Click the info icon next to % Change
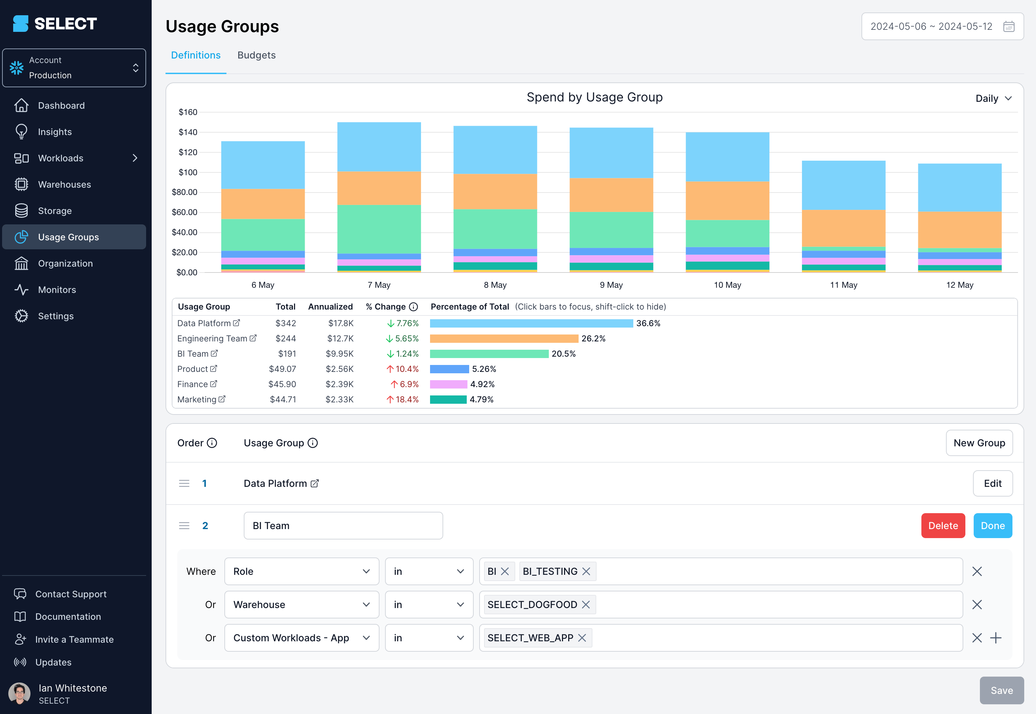Screen dimensions: 1036x714 coord(413,306)
